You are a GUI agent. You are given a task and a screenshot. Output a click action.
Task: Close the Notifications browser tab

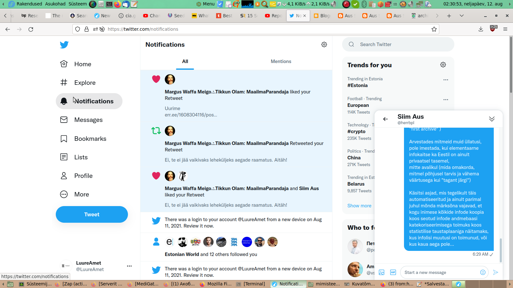click(x=305, y=16)
